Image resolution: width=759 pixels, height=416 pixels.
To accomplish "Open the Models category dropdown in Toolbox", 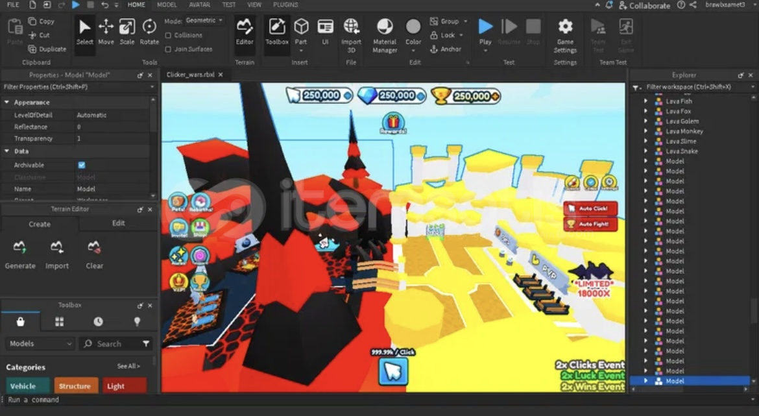I will 40,343.
